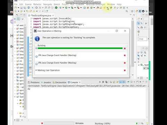Open the Navigate menu
Screen dimensions: 167x125
pos(48,4)
